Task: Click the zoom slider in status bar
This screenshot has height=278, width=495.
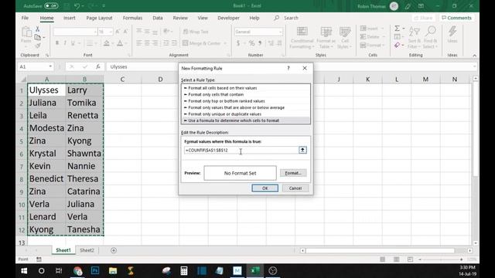Action: pos(440,259)
